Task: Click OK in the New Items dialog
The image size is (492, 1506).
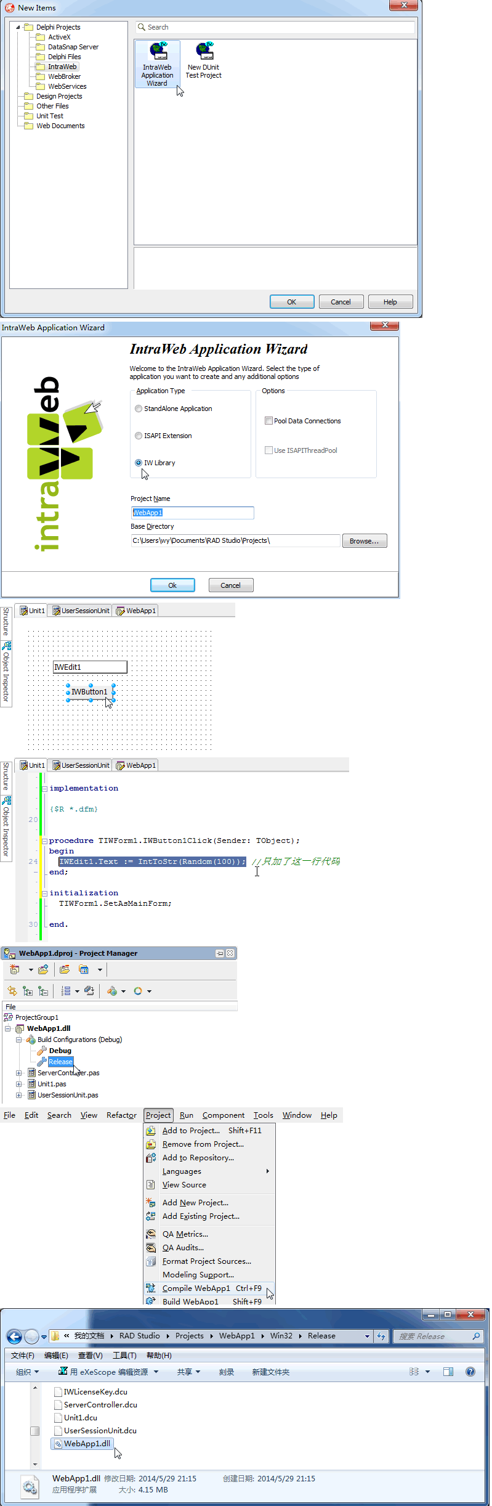Action: pos(292,302)
